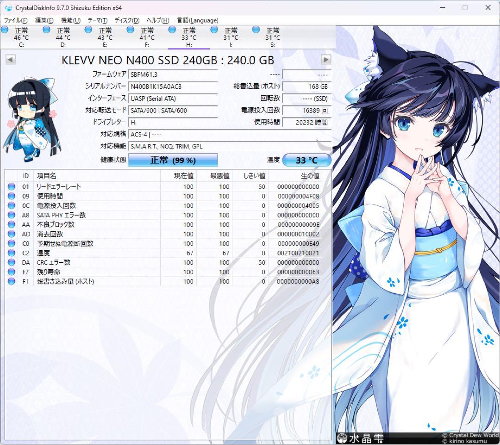Screen dimensions: 500x445
Task: Click the CrystalDiskInfo title bar app icon
Action: click(x=8, y=8)
